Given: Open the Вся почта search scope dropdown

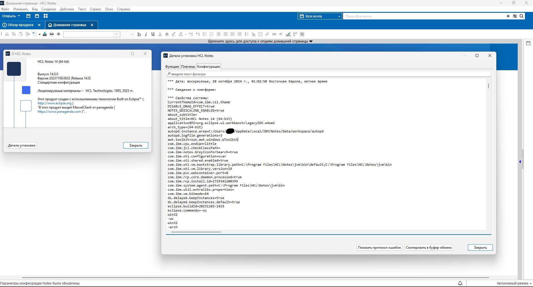Looking at the screenshot, I should click(320, 16).
